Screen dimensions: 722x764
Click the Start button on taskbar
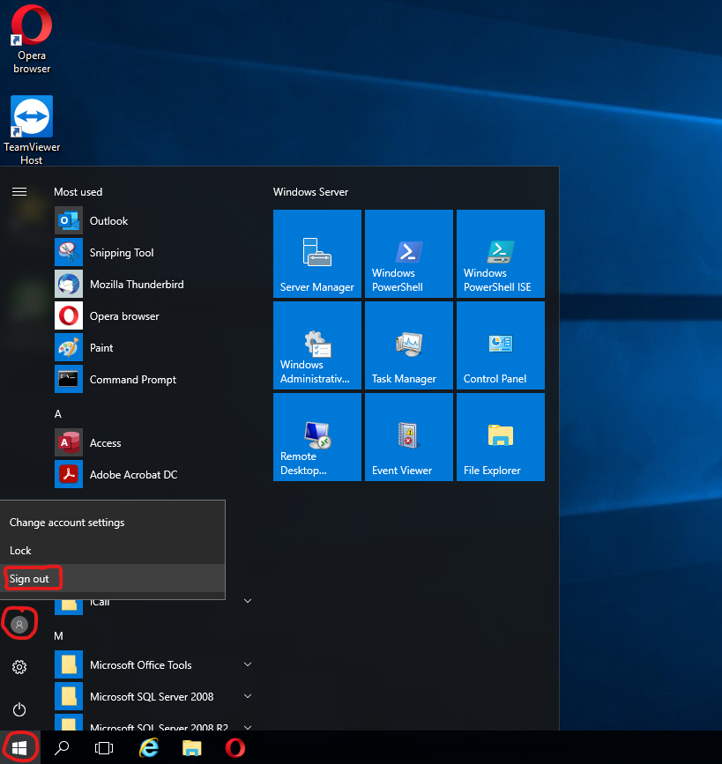pos(19,746)
